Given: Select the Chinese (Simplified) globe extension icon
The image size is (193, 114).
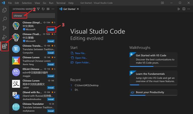Looking at the screenshot, I should point(16,26).
